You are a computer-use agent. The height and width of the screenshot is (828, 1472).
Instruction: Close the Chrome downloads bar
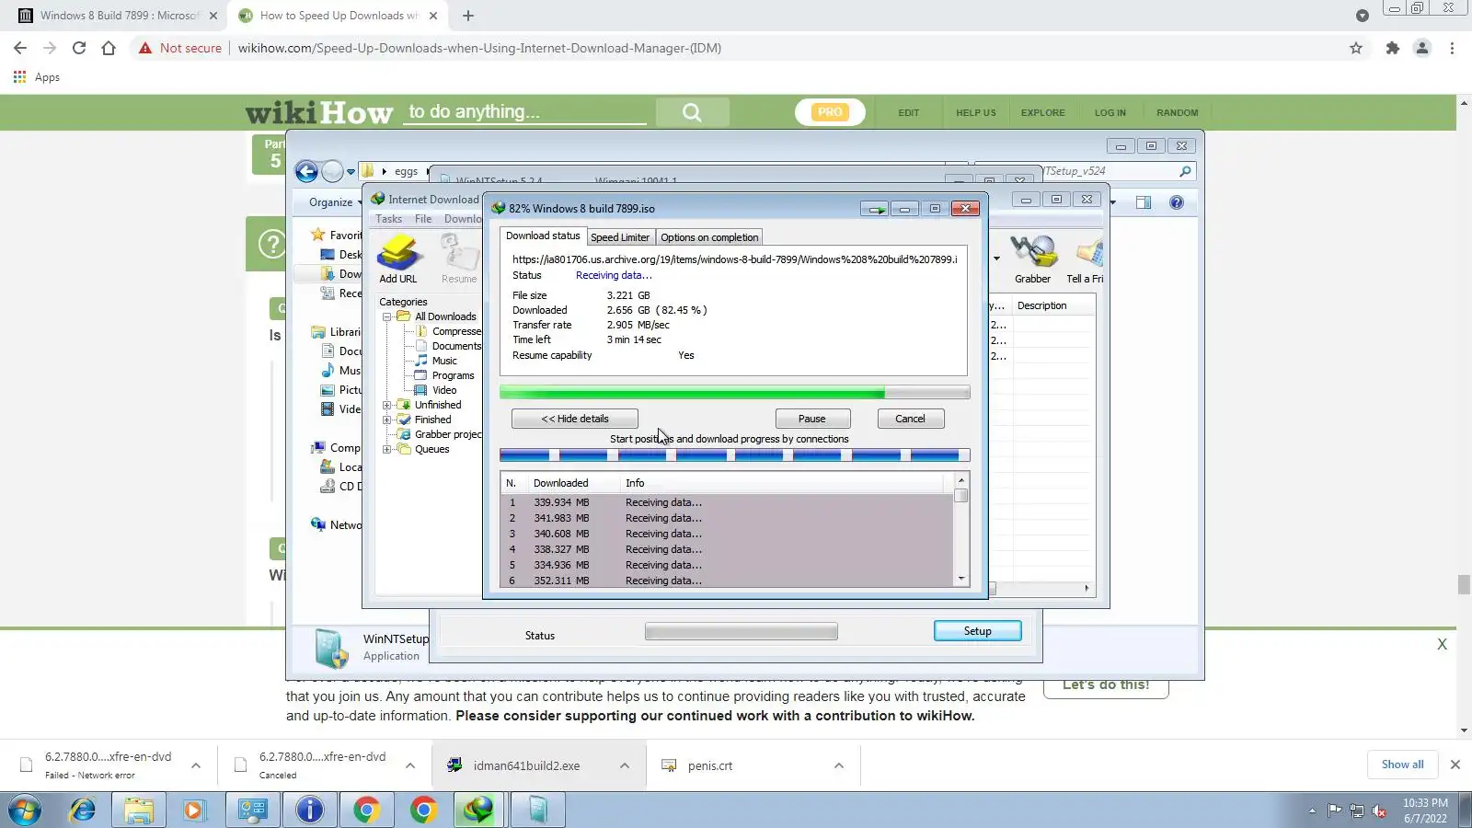coord(1455,765)
